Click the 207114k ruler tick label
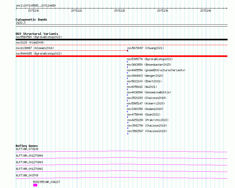Image resolution: width=235 pixels, height=188 pixels. coord(206,11)
